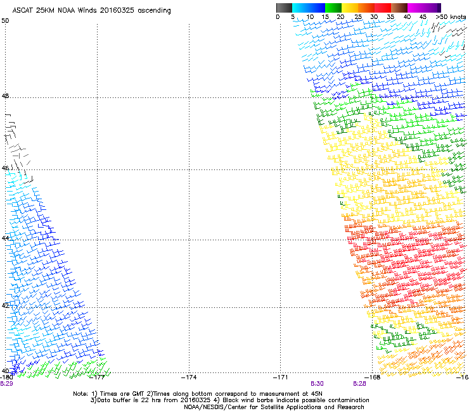Click the gray segment of the wind-speed color bar
Screen dimensions: 469x411
pos(284,8)
